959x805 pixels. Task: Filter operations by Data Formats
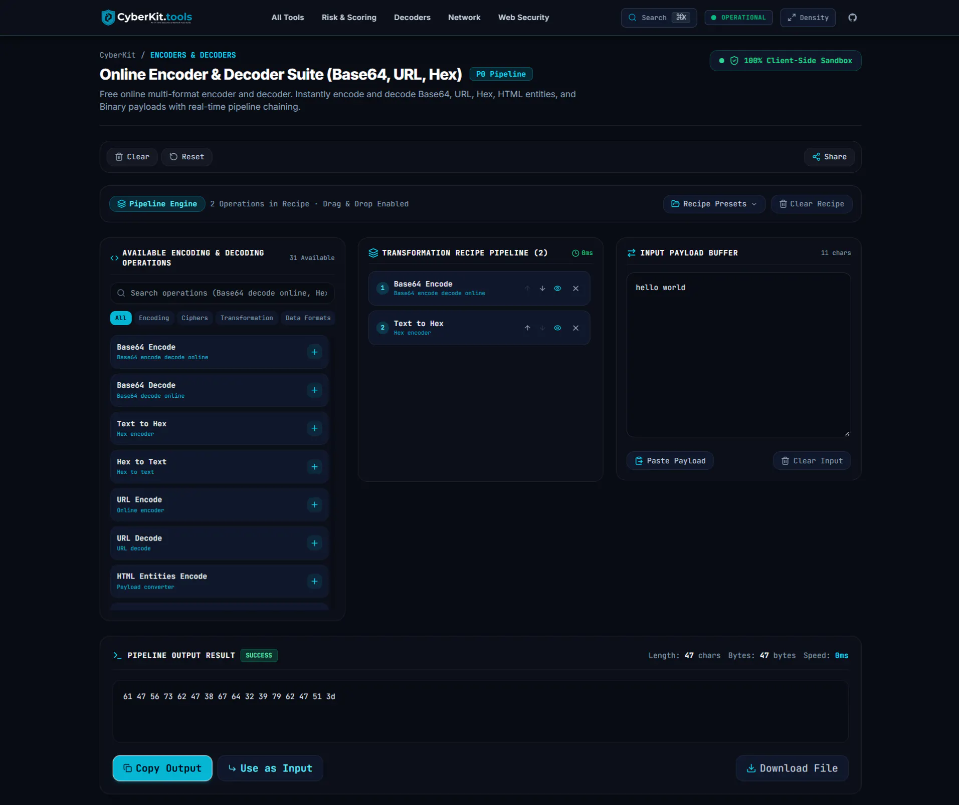[x=308, y=318]
